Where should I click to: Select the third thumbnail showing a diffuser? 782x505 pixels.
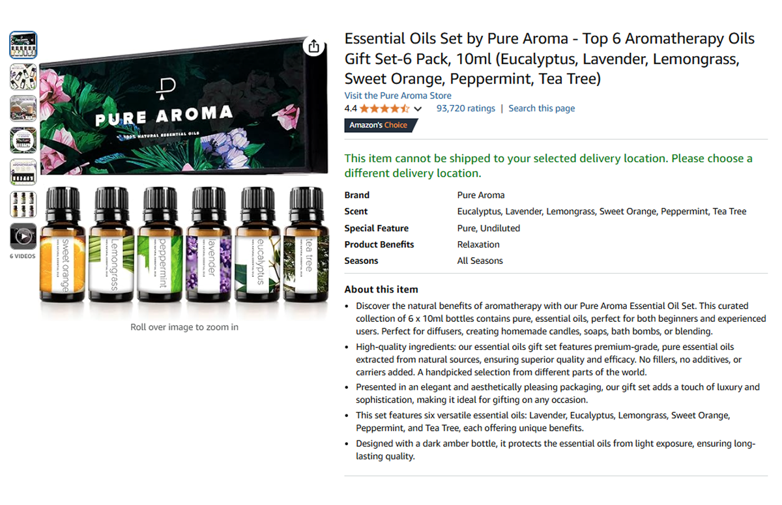(23, 109)
